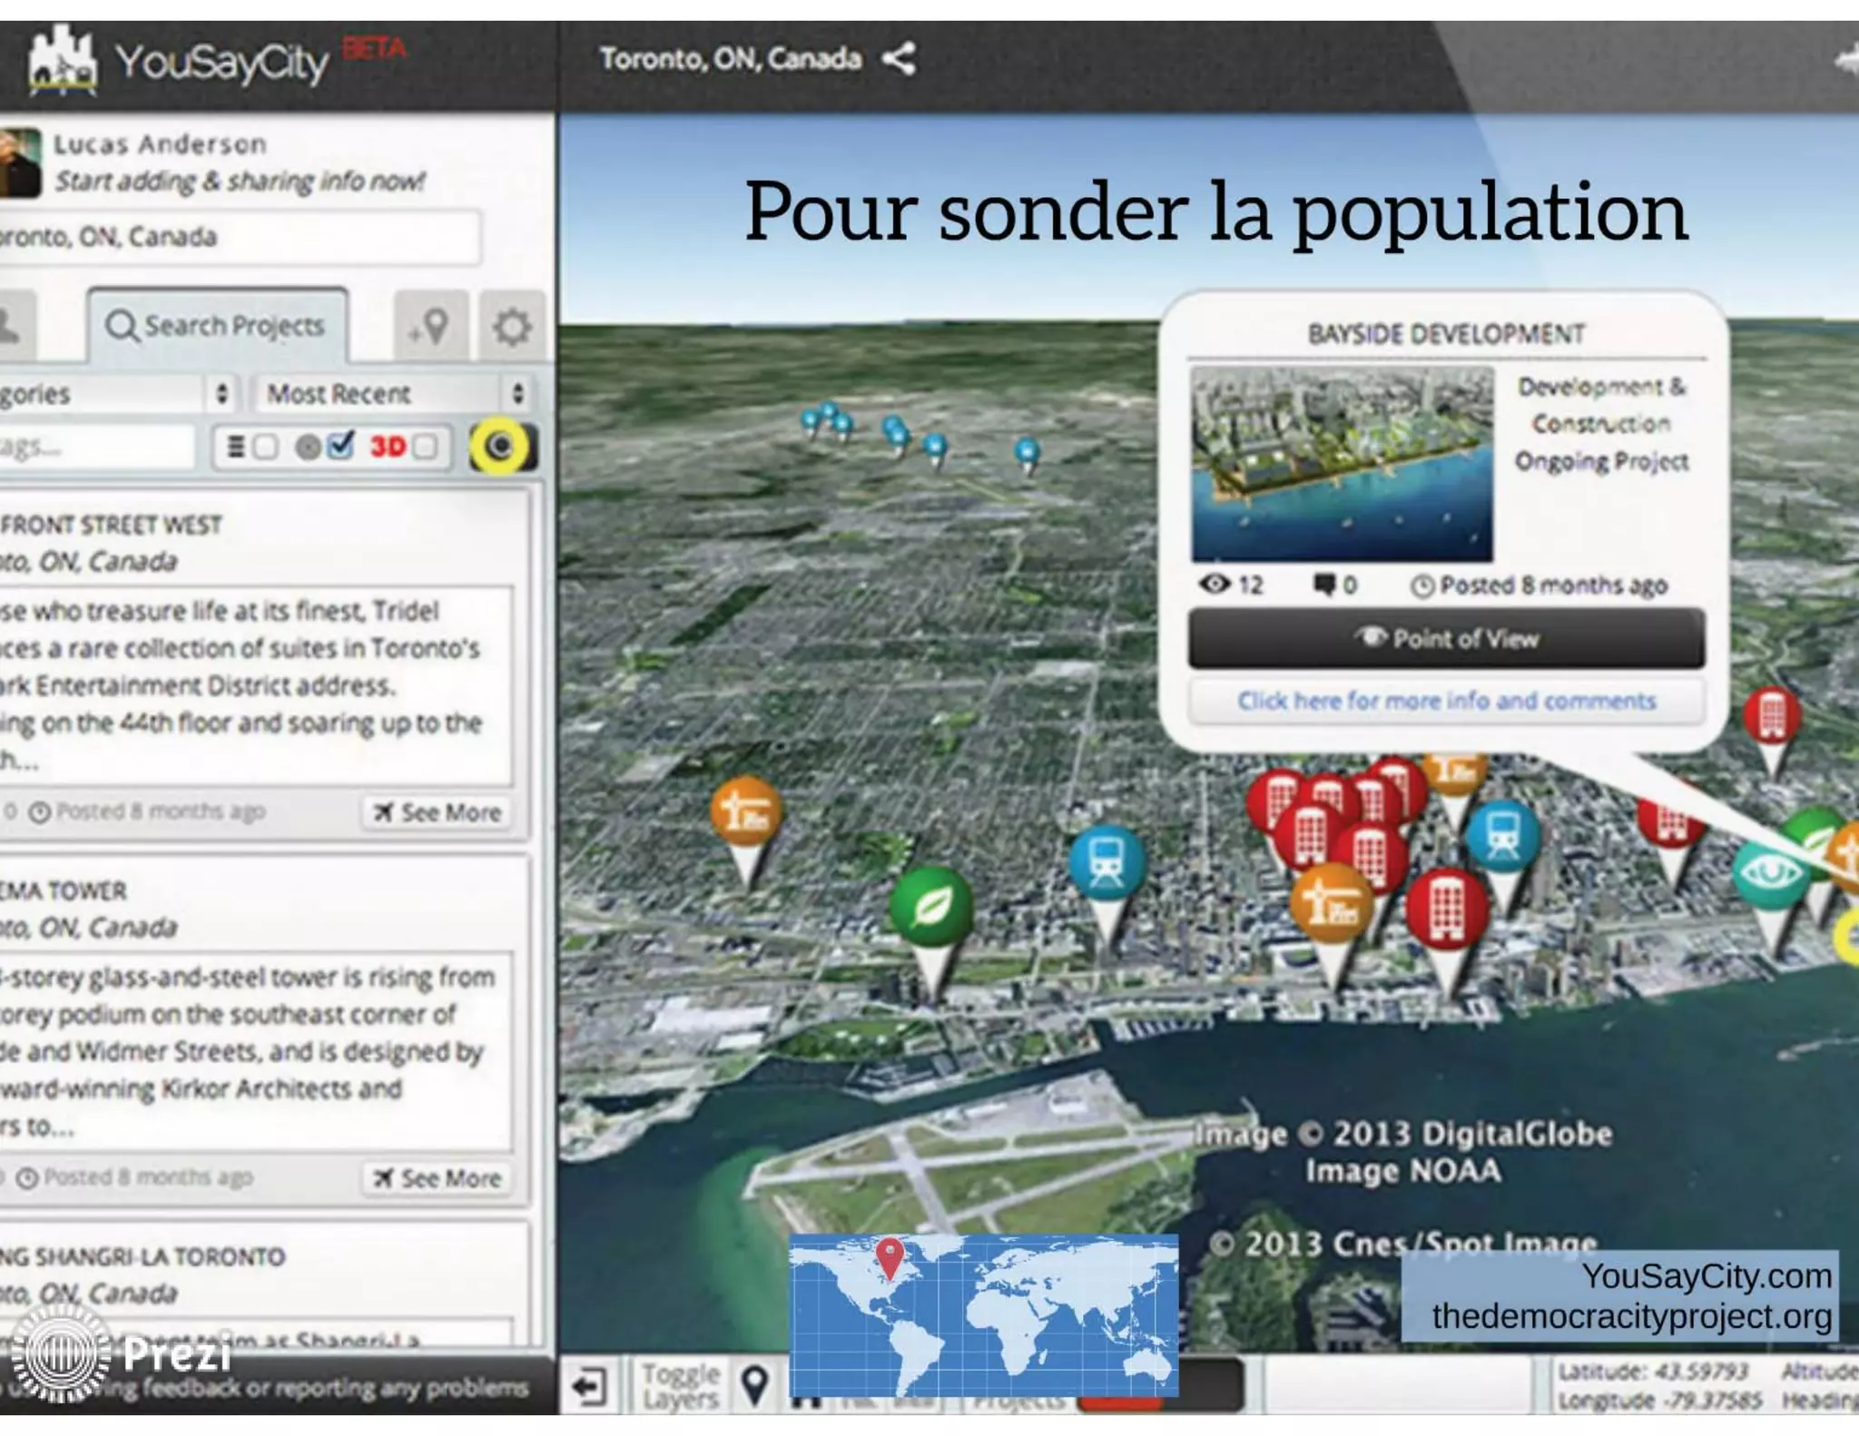Click the Longitude -79.37585 readout

click(x=1659, y=1400)
